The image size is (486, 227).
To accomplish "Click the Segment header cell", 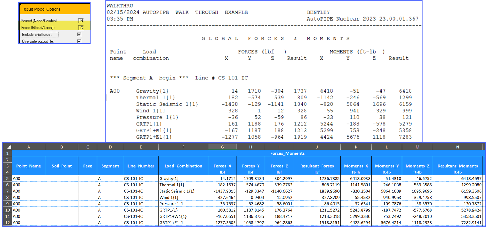I will (110, 166).
